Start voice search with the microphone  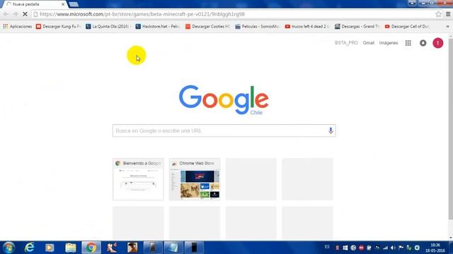(331, 131)
